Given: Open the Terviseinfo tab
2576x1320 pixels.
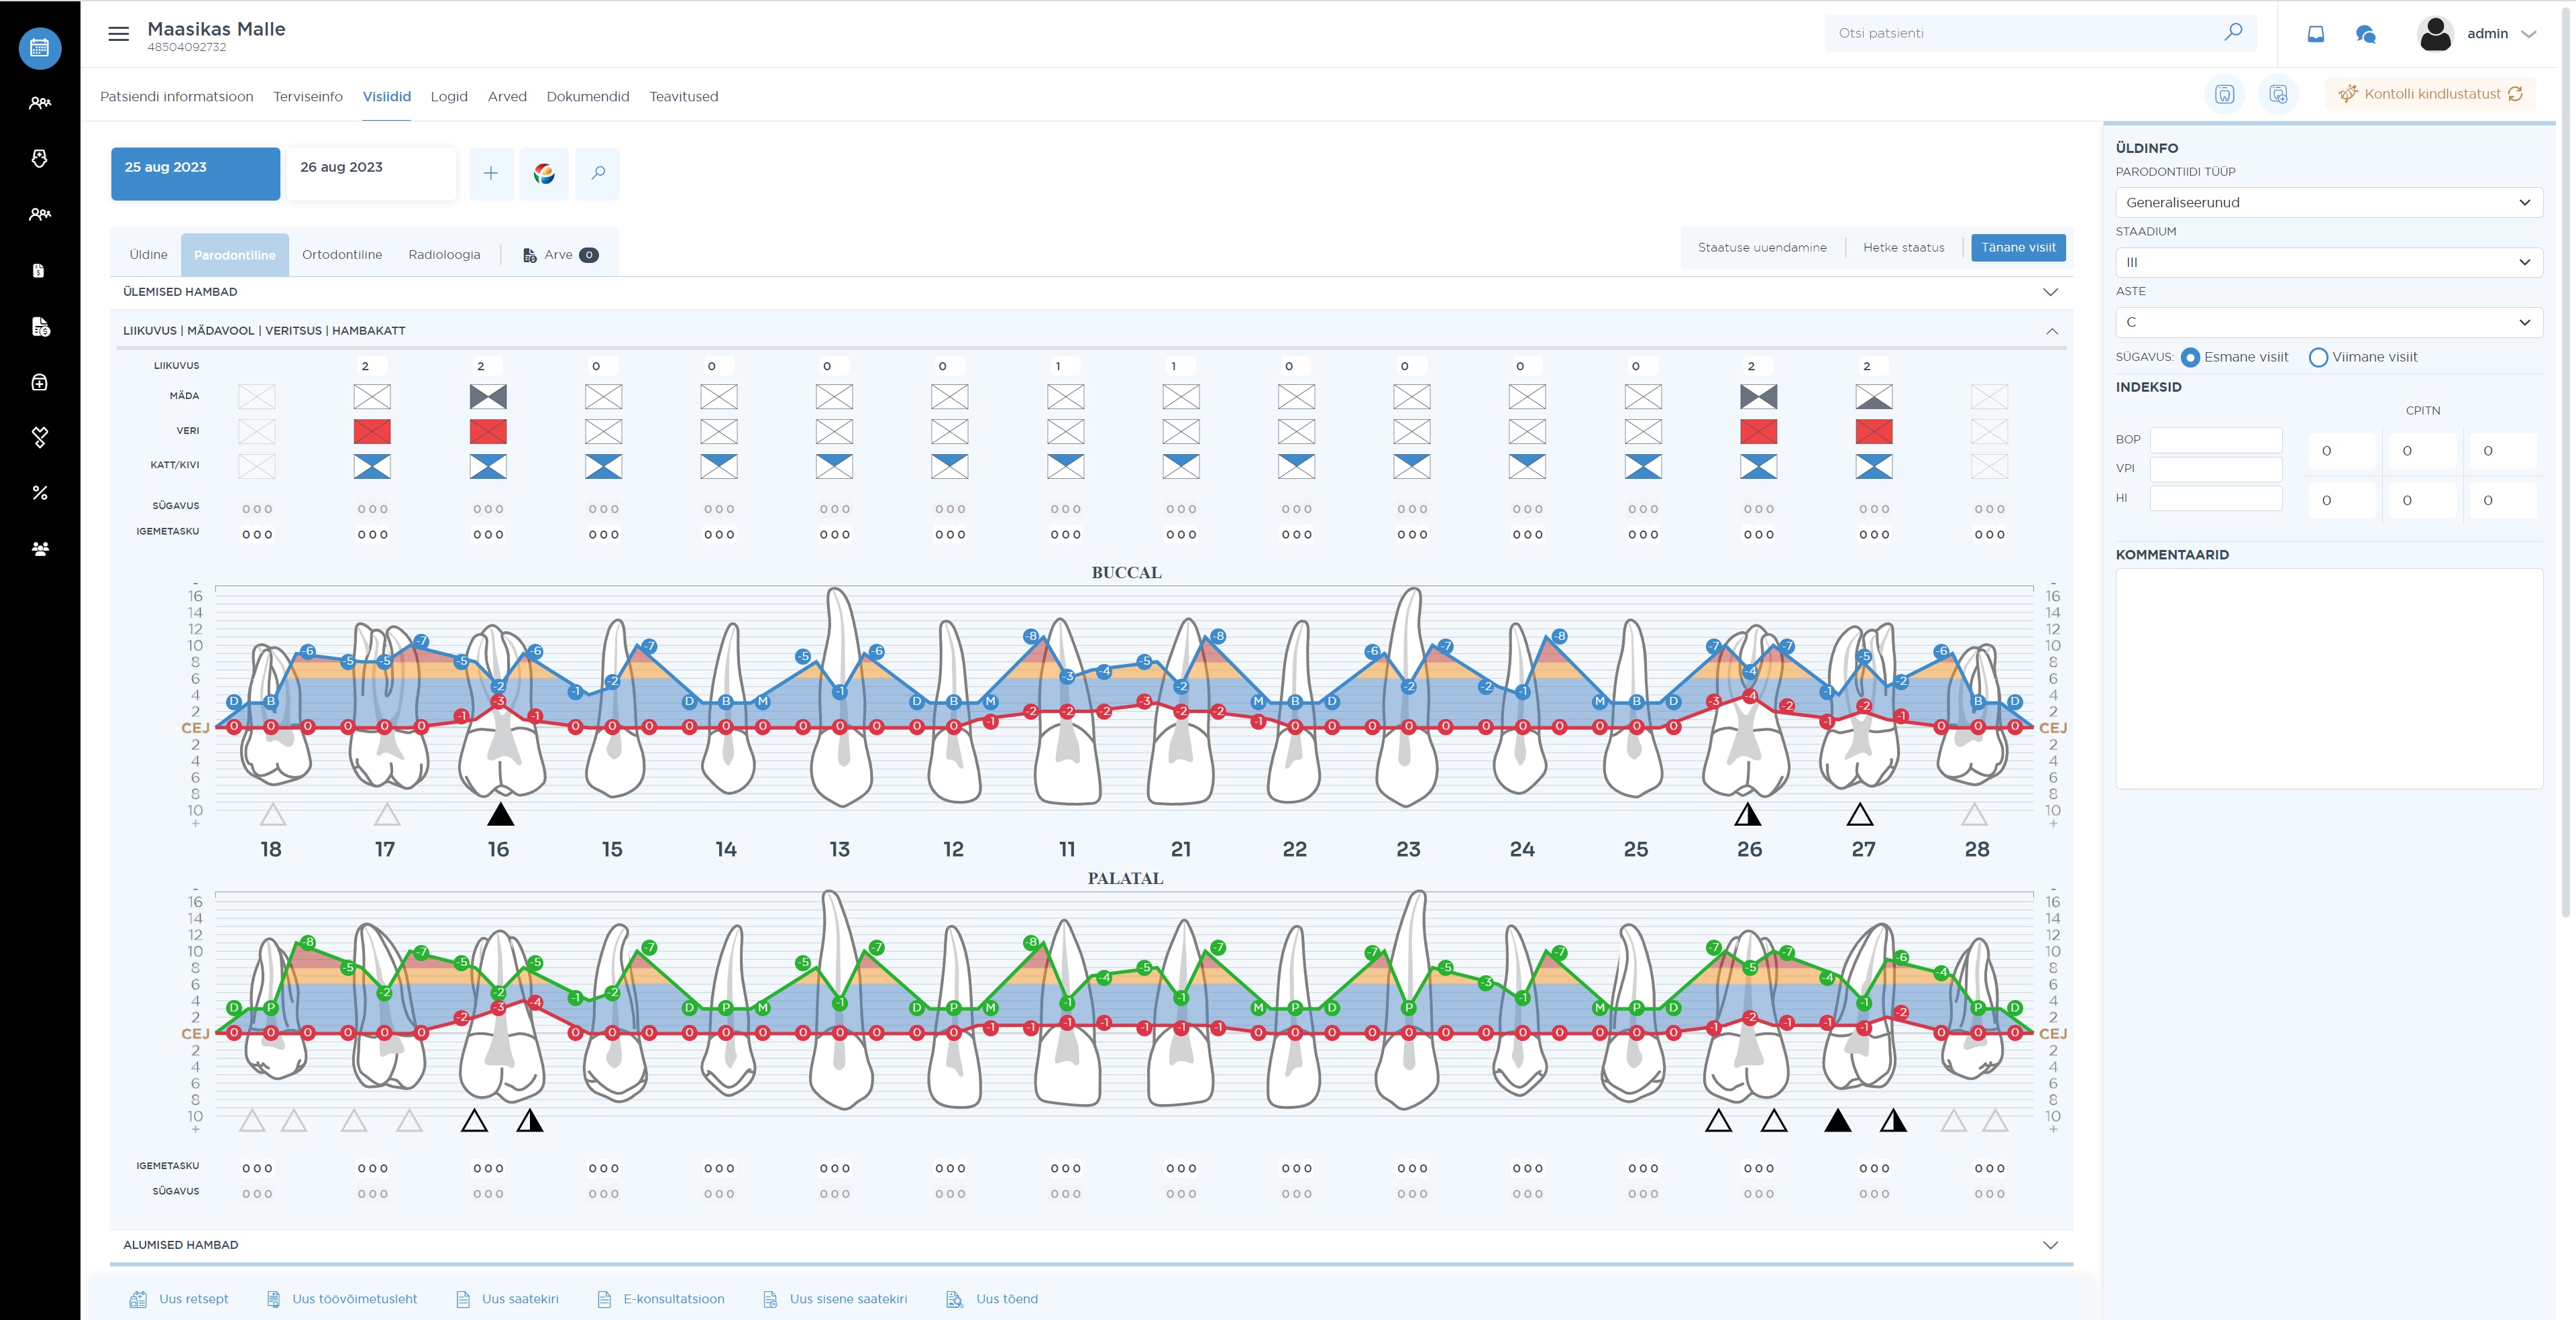Looking at the screenshot, I should 308,97.
